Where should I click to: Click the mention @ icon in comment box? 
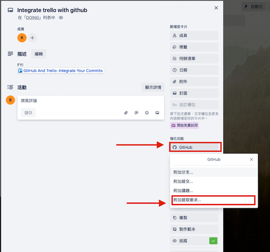click(x=136, y=113)
